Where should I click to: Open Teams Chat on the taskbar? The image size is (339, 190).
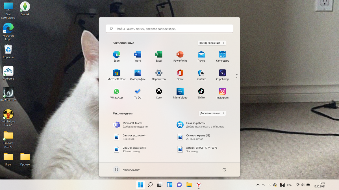pyautogui.click(x=179, y=185)
